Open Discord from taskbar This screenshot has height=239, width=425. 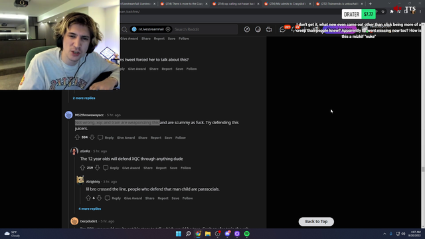click(x=227, y=234)
